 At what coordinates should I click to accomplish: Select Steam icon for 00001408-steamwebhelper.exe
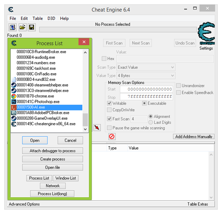14,85
